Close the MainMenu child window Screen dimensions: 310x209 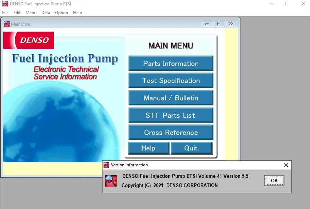(232, 24)
